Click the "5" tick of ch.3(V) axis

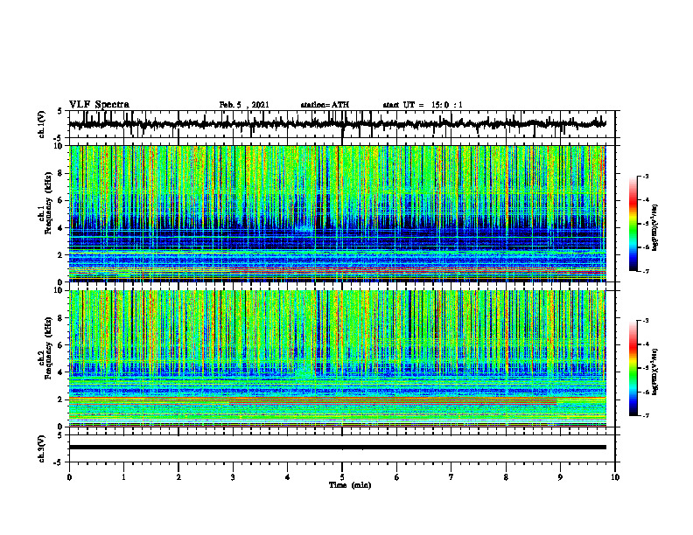(x=60, y=435)
